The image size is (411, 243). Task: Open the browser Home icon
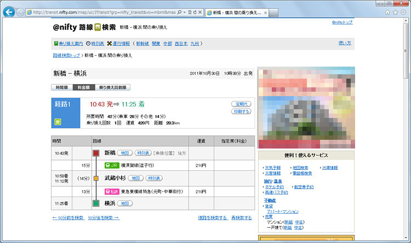pos(387,12)
